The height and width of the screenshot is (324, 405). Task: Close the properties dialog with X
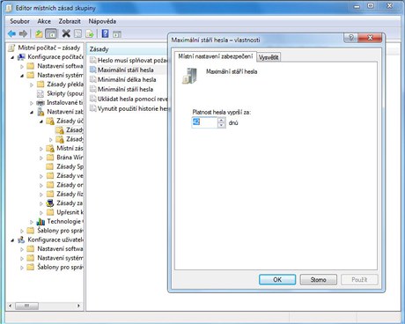pos(371,38)
